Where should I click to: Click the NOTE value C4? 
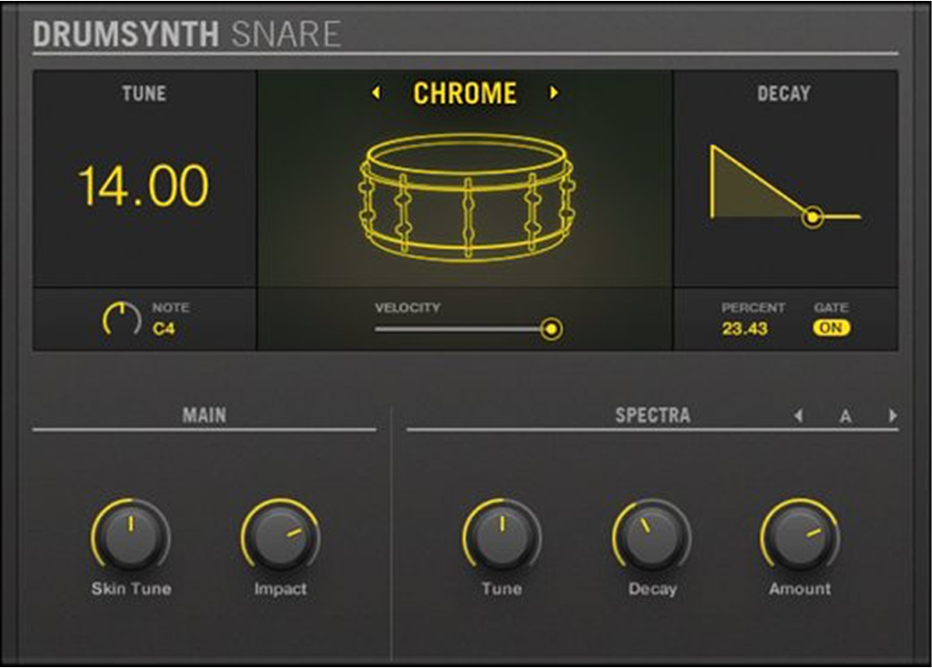[163, 328]
